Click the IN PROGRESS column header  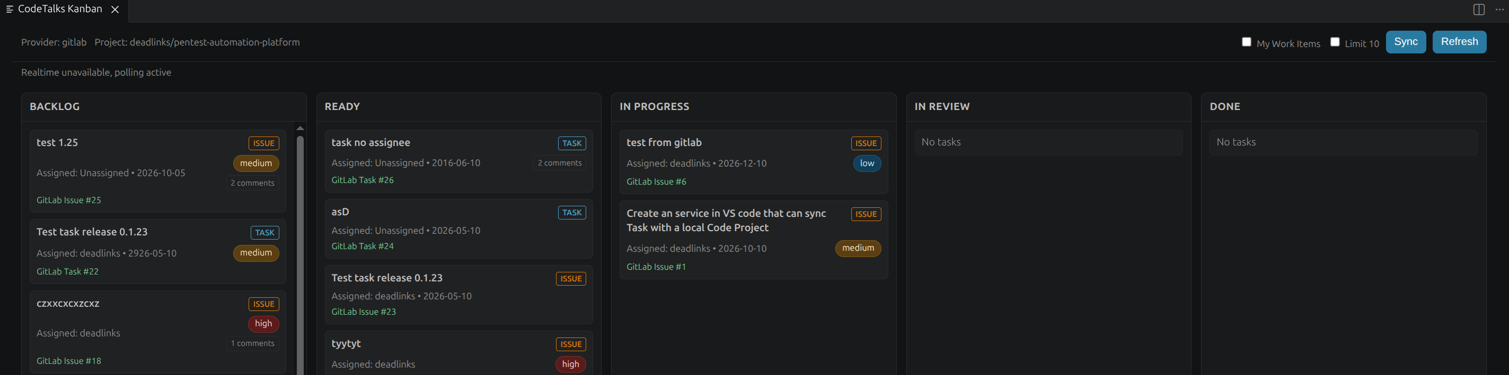(x=655, y=107)
